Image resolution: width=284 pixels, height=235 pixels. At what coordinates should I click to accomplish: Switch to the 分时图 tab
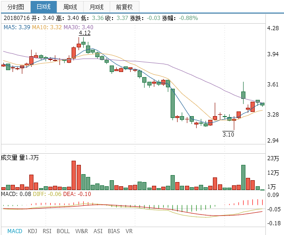[16, 7]
